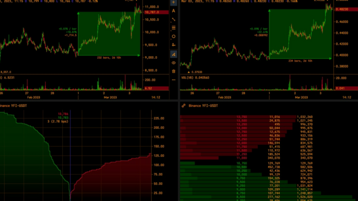358x201 pixels.
Task: Click the '3 (2.78 bps)' spread label
Action: point(58,121)
